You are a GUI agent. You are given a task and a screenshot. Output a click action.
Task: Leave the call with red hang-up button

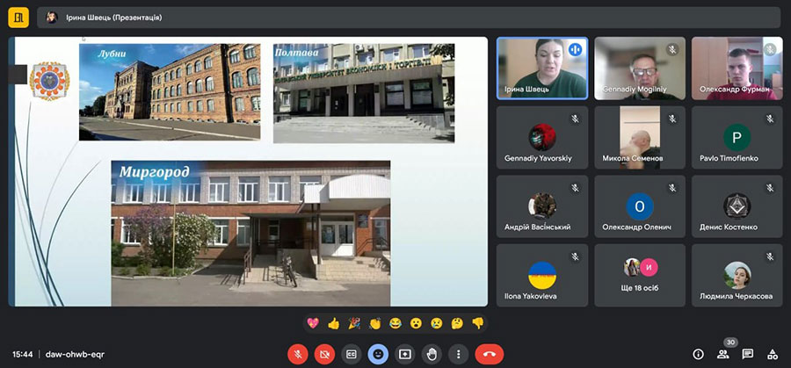pos(489,354)
